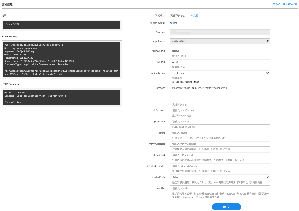Open the objectName dropdown
Image resolution: width=299 pixels, height=211 pixels.
click(220, 73)
